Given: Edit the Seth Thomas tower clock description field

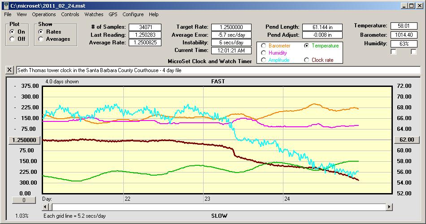Looking at the screenshot, I should point(218,70).
